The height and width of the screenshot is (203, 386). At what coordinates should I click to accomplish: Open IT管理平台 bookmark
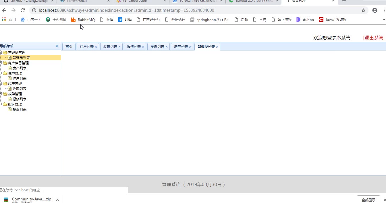(148, 19)
